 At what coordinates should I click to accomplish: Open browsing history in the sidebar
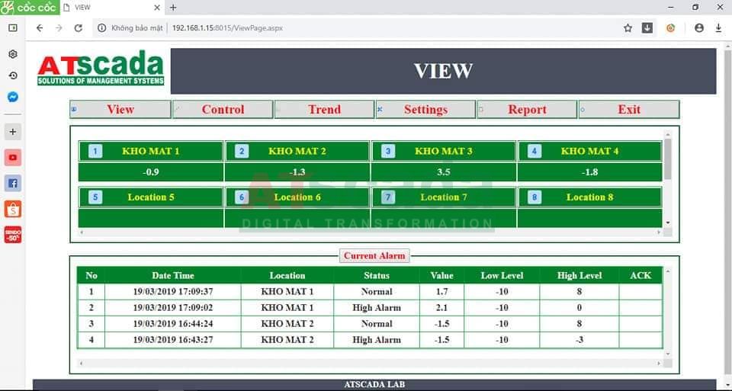[x=13, y=75]
